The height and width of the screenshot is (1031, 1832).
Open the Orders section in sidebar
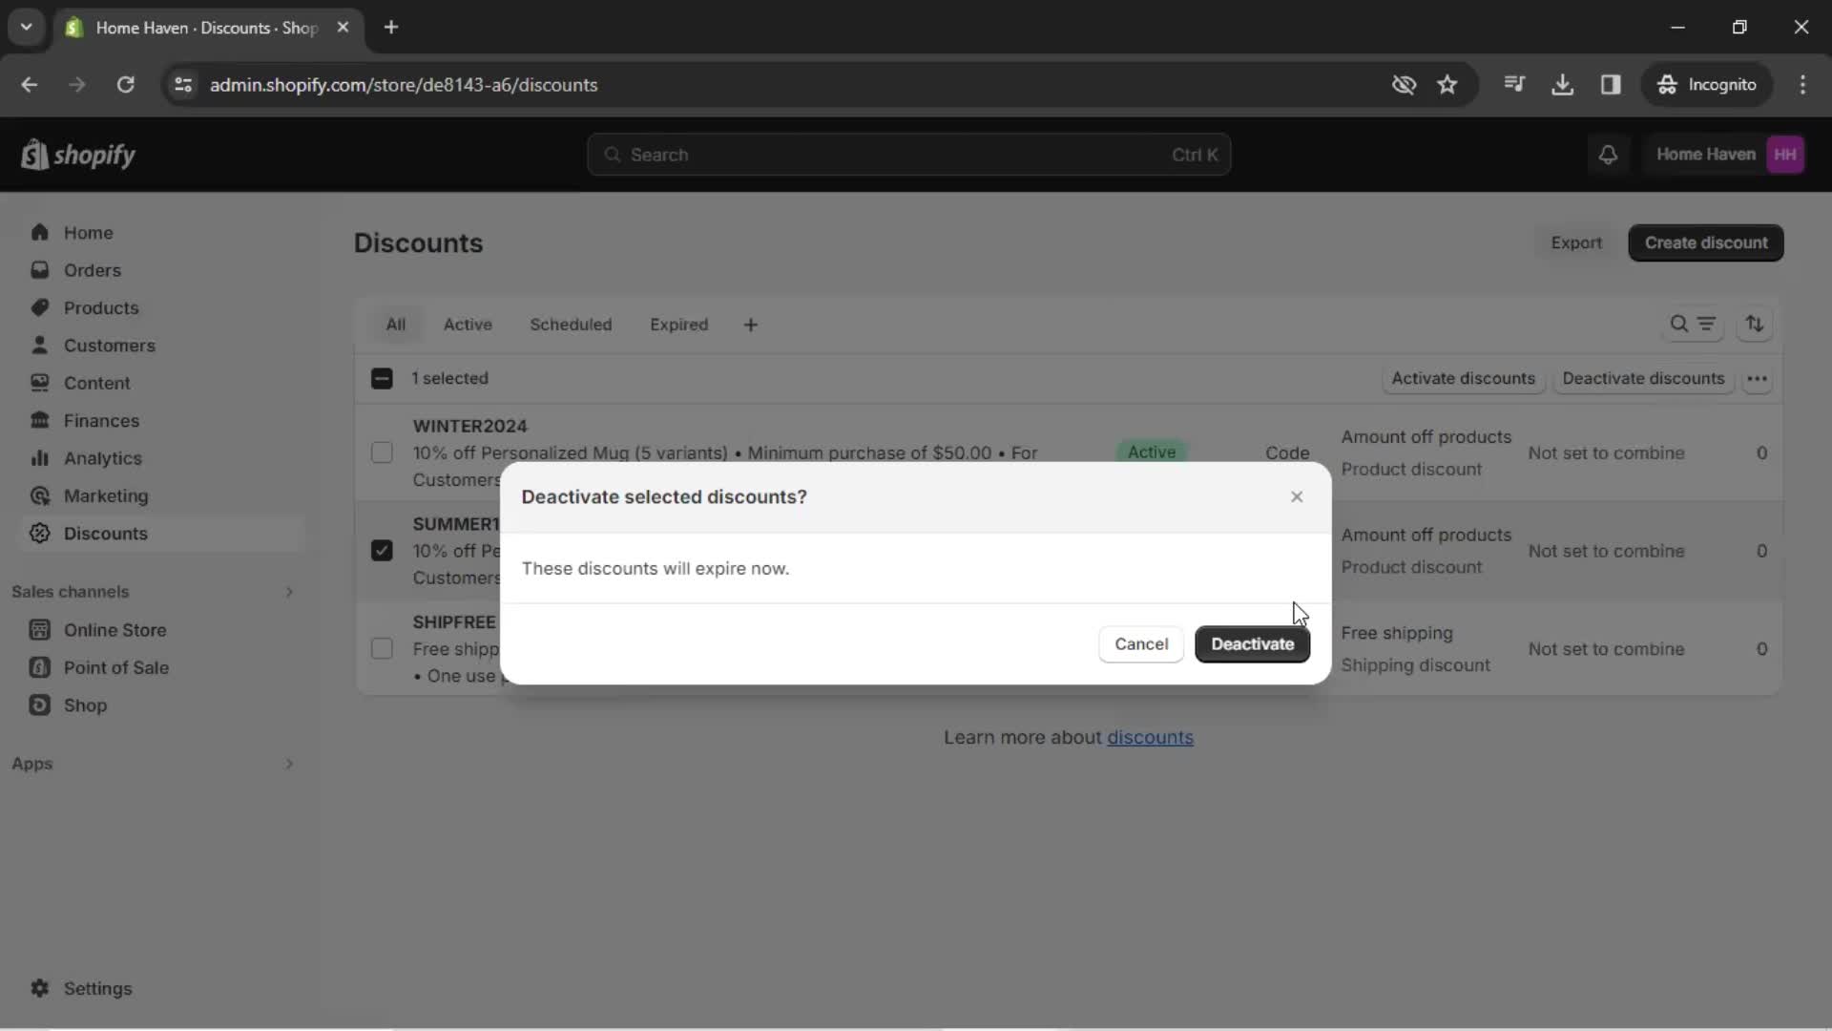click(x=92, y=269)
